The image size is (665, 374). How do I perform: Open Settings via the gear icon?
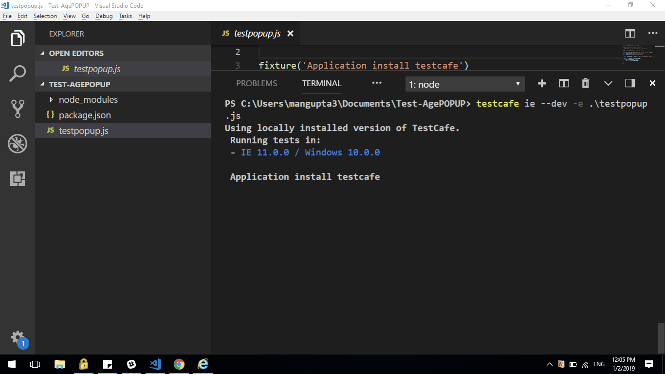pos(18,337)
